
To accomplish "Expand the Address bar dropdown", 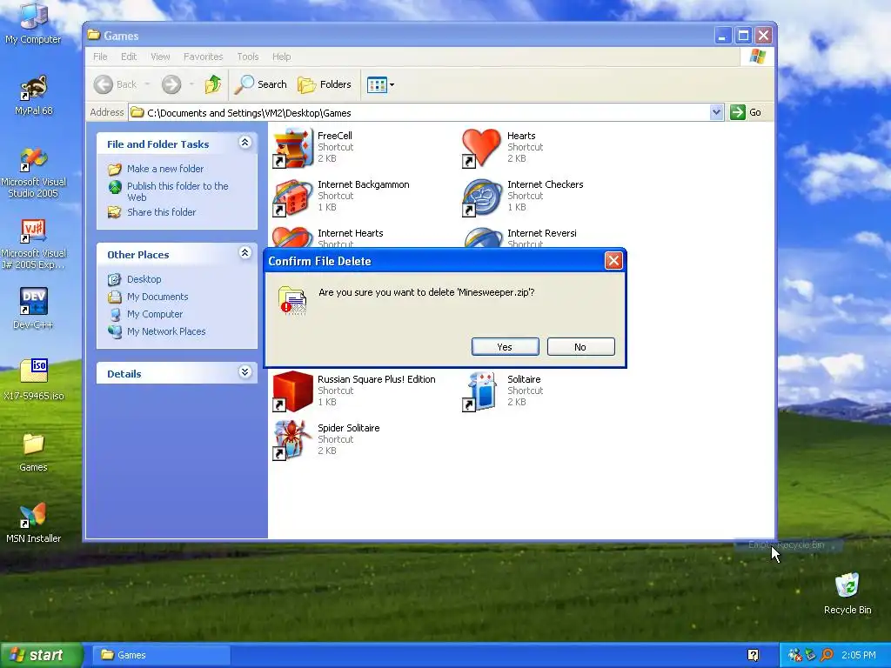I will (x=716, y=112).
